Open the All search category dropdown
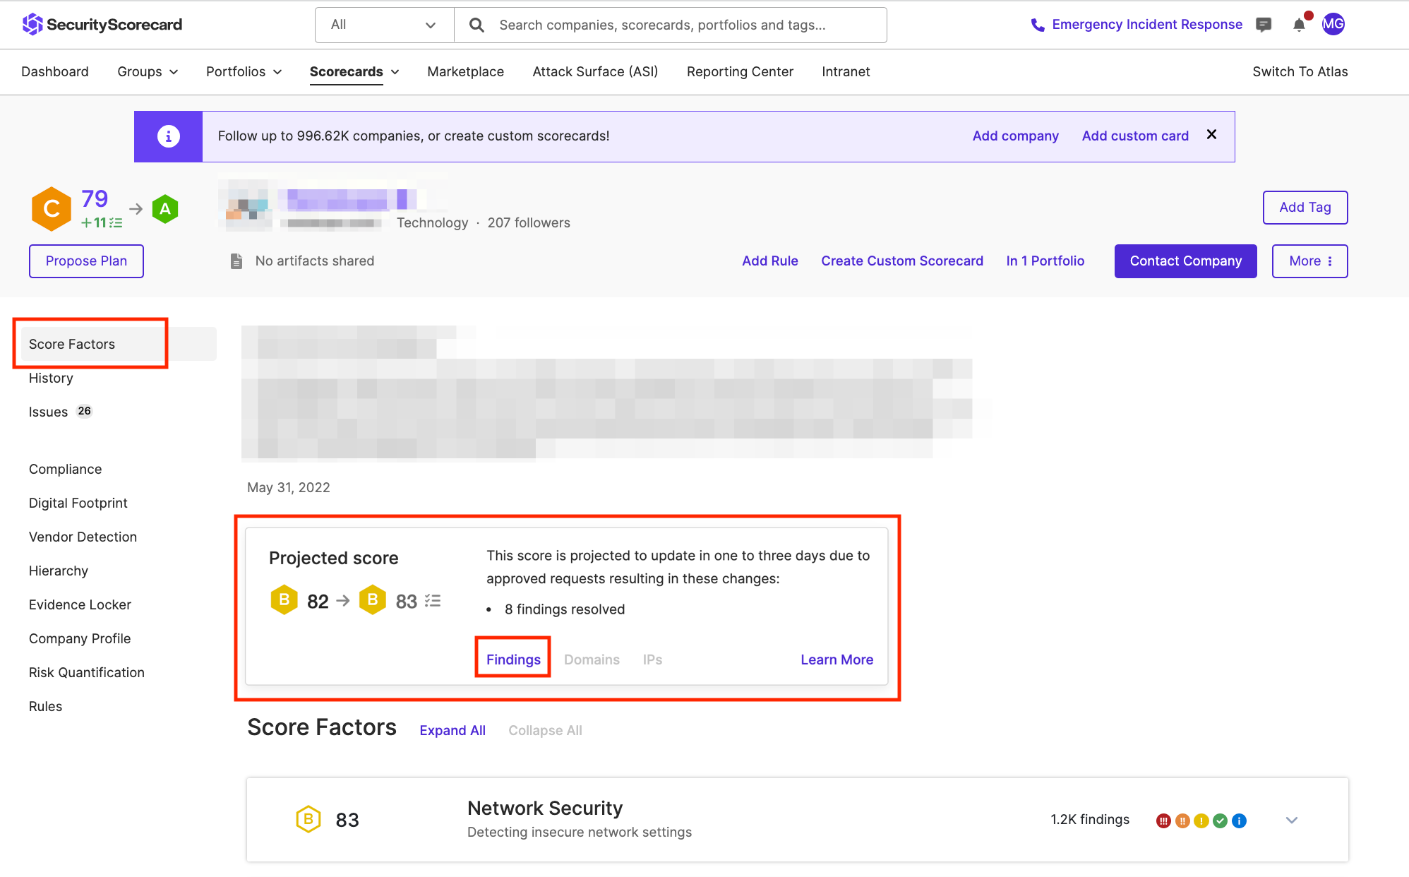This screenshot has height=877, width=1409. point(385,25)
